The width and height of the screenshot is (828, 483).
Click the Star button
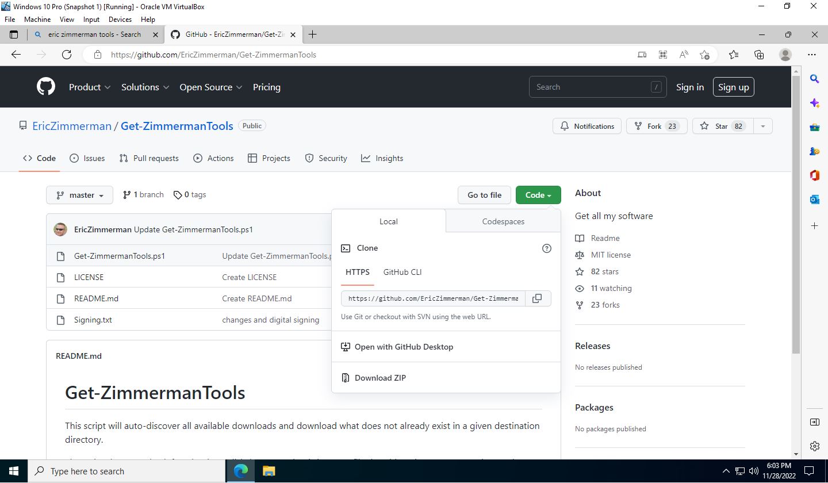coord(723,126)
